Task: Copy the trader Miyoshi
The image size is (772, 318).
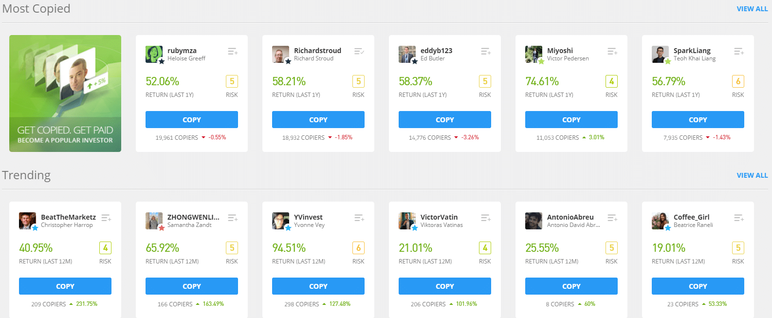Action: tap(571, 120)
